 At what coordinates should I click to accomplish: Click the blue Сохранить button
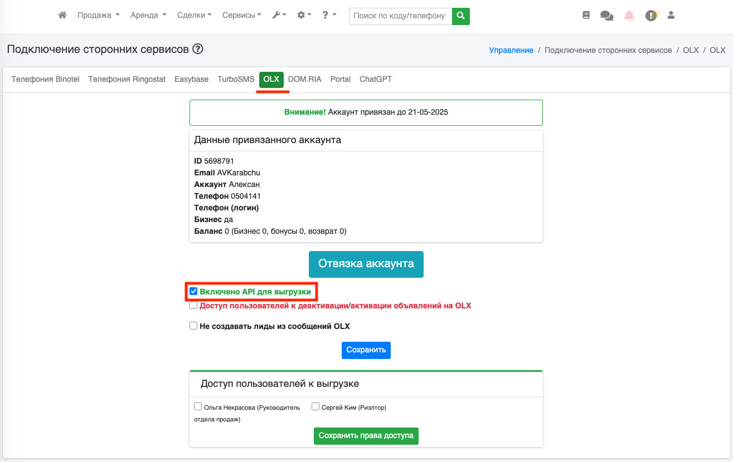point(366,350)
